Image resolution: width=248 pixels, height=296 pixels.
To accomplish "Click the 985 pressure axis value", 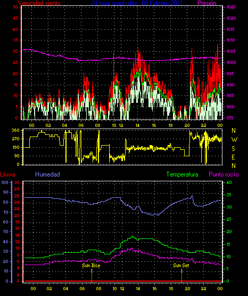I will click(230, 95).
